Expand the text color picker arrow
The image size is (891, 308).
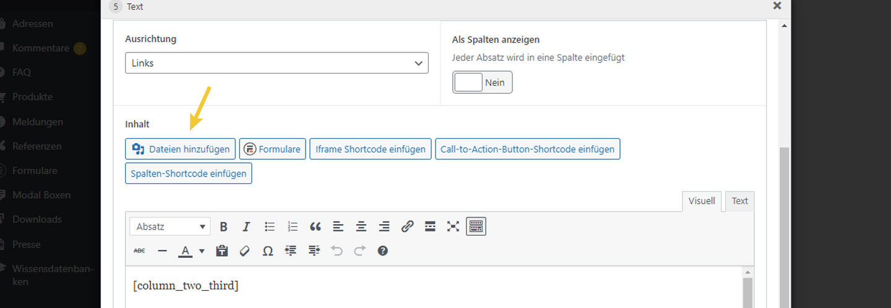(x=202, y=251)
